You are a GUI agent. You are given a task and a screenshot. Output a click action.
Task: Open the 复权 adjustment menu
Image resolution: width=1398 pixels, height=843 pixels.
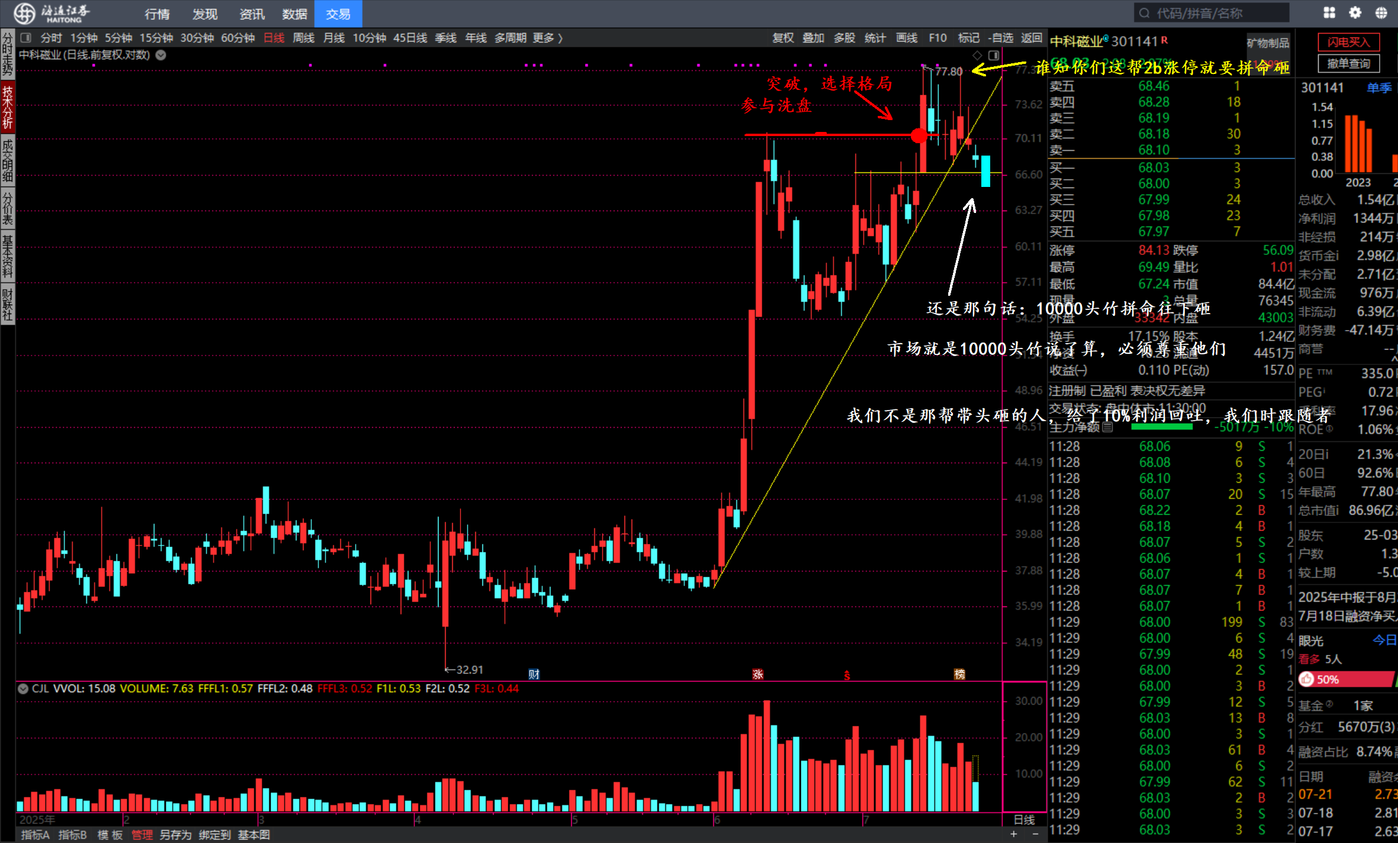pos(783,38)
